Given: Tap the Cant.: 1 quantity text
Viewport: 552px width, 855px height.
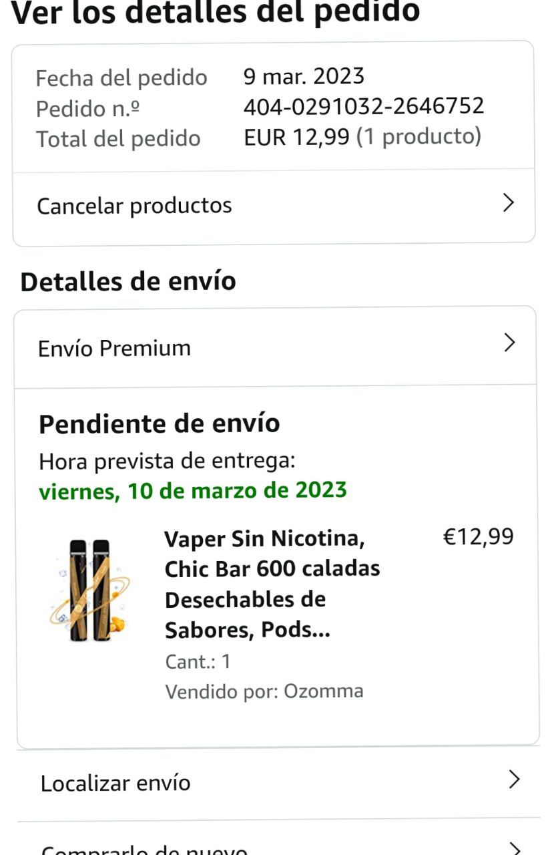Looking at the screenshot, I should (198, 661).
